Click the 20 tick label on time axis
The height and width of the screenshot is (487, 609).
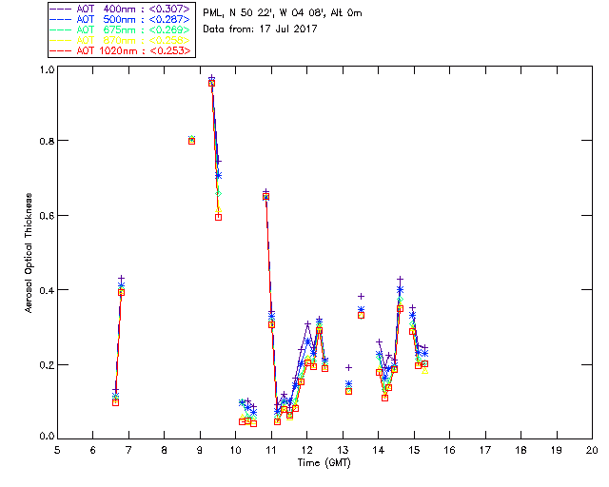click(592, 450)
